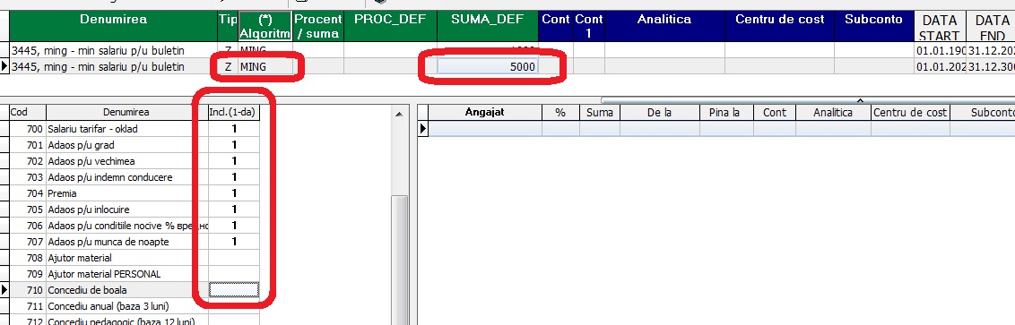Image resolution: width=1015 pixels, height=325 pixels.
Task: Click the DATA START column header
Action: pyautogui.click(x=940, y=27)
